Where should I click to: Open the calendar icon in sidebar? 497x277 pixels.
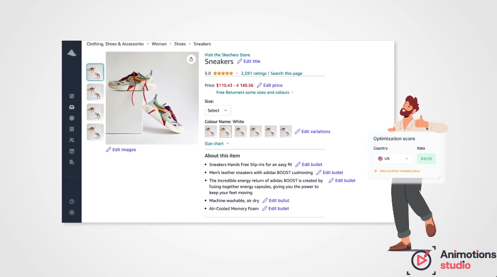point(72,151)
